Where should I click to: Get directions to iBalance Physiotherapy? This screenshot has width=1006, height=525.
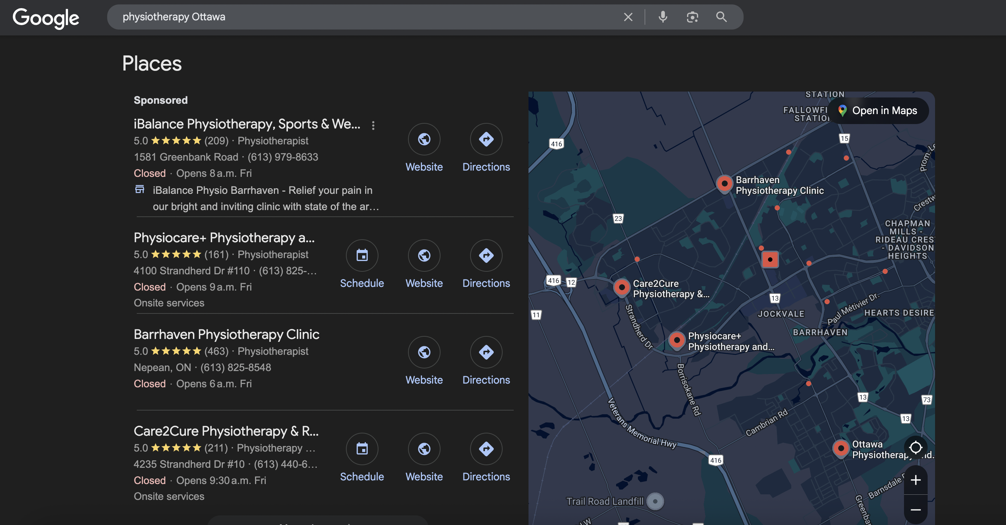(486, 139)
